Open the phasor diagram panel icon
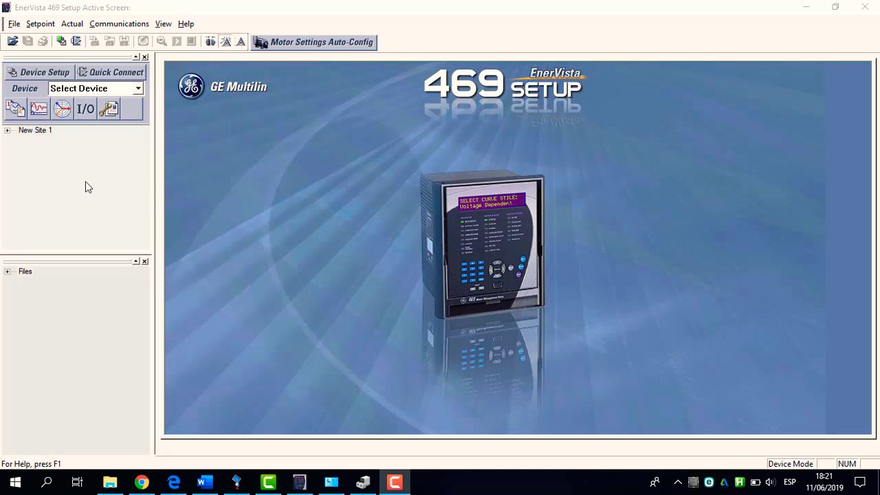The height and width of the screenshot is (495, 880). click(x=62, y=109)
